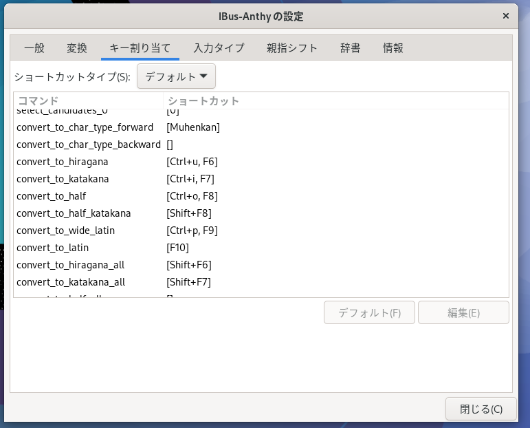The height and width of the screenshot is (428, 530).
Task: Open the 親指シフト tab
Action: click(292, 48)
